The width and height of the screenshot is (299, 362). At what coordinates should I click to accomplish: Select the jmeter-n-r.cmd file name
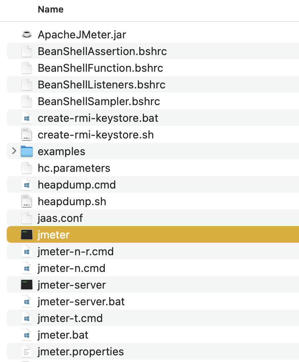tap(76, 251)
